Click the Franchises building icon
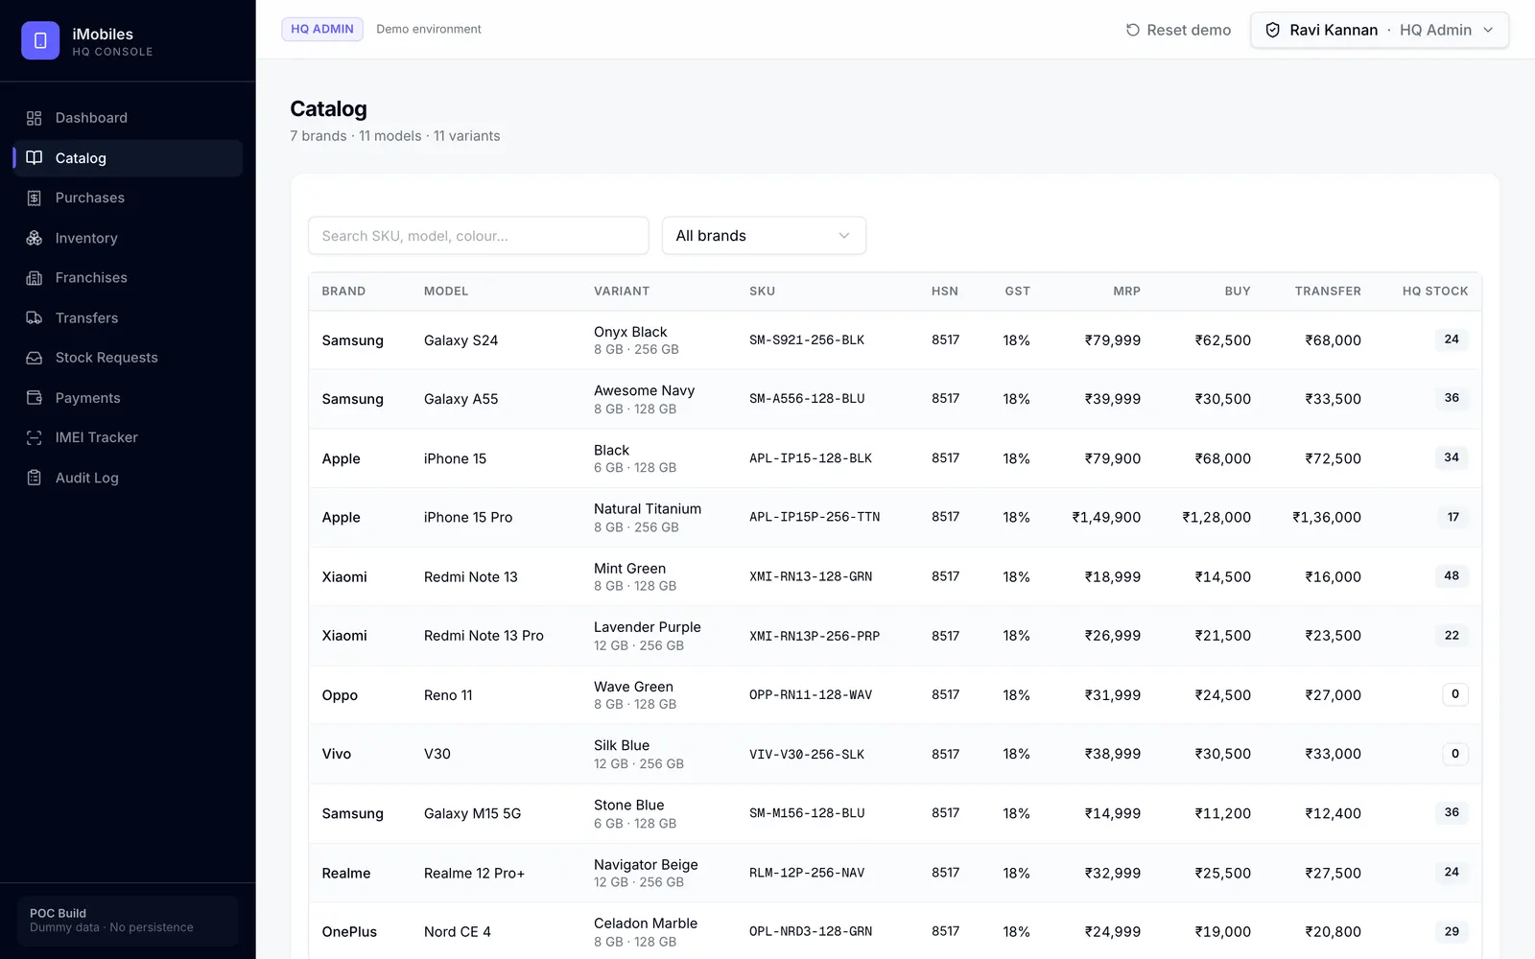1535x959 pixels. (35, 278)
